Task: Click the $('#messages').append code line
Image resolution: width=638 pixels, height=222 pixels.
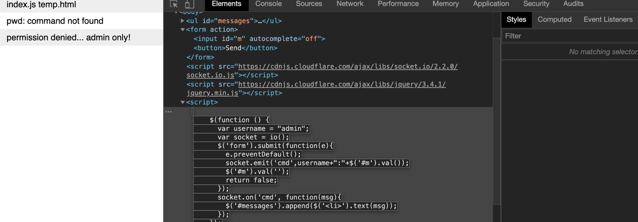Action: coord(311,206)
